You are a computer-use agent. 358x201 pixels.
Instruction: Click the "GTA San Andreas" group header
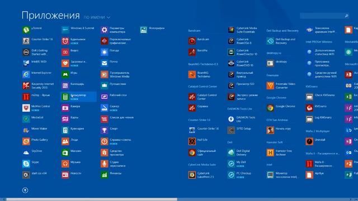[277, 120]
